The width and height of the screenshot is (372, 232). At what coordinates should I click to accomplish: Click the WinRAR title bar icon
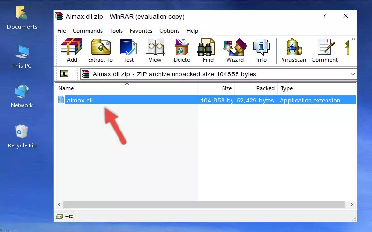point(59,16)
